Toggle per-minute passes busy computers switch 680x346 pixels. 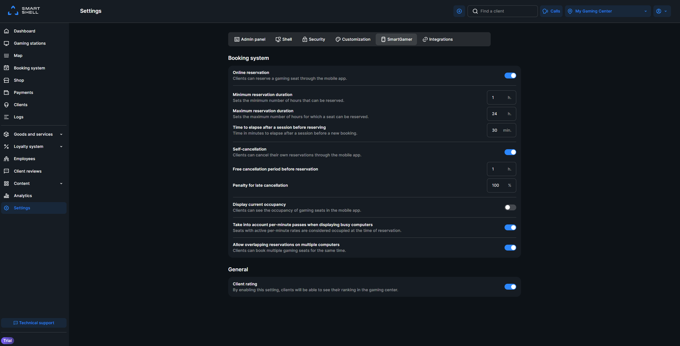pyautogui.click(x=510, y=227)
